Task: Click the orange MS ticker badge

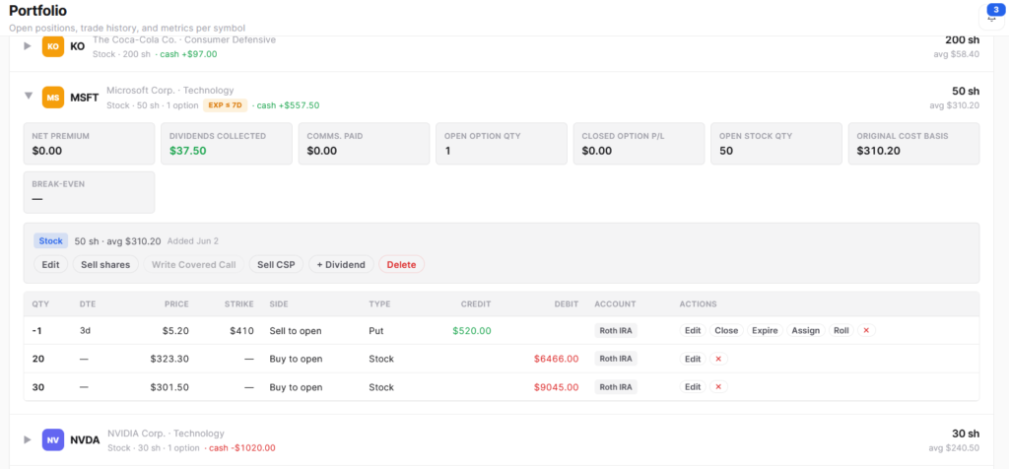Action: click(x=53, y=98)
